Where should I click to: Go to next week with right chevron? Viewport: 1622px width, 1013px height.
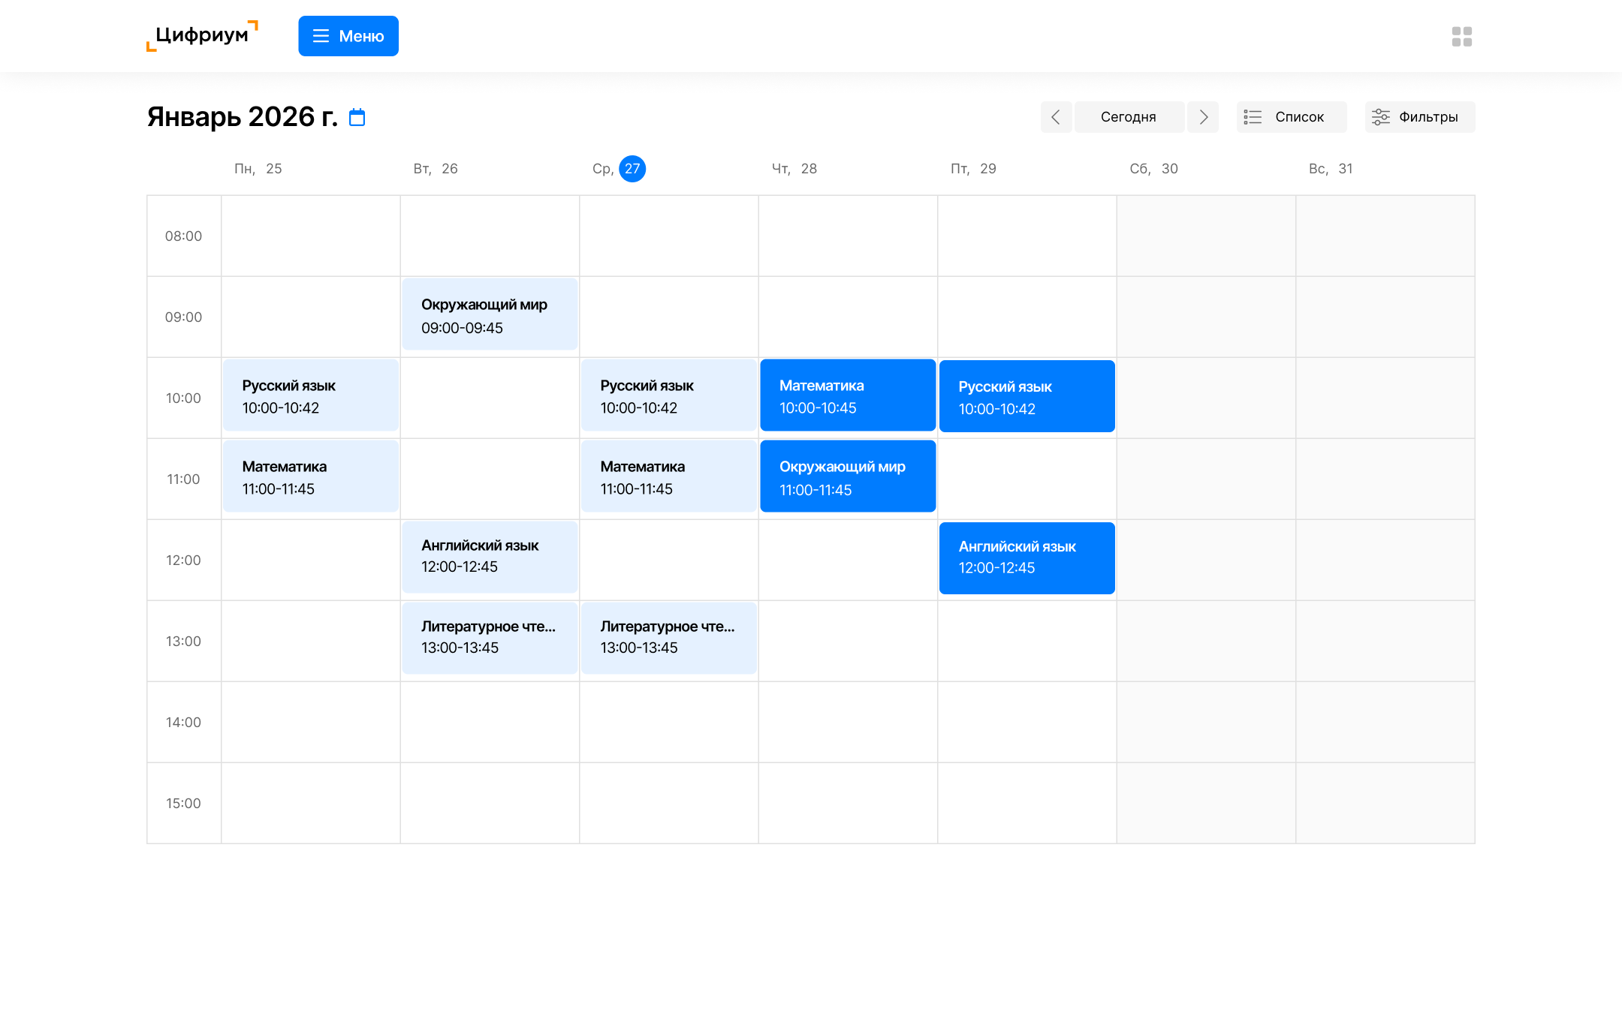click(1203, 117)
